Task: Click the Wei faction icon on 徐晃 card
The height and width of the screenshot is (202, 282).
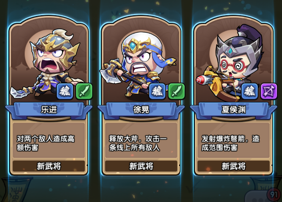Action: pos(157,91)
